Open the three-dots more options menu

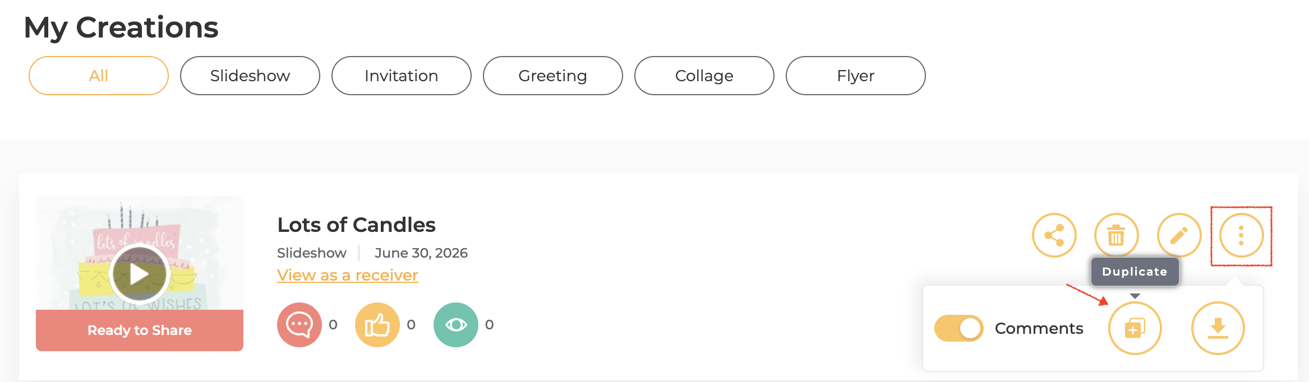click(x=1242, y=235)
